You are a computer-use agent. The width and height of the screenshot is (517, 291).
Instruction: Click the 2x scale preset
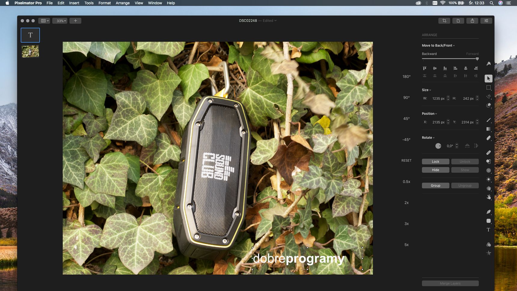(x=406, y=203)
